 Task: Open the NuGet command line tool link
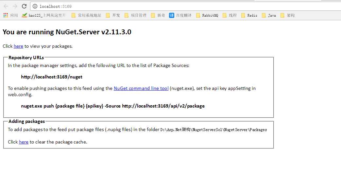[141, 88]
